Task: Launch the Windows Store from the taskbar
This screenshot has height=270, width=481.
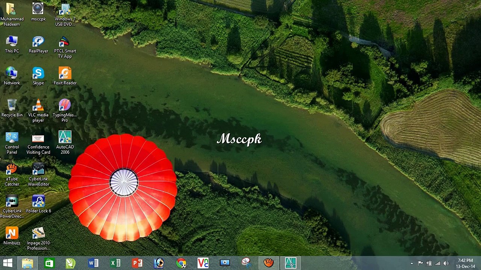Action: click(49, 263)
